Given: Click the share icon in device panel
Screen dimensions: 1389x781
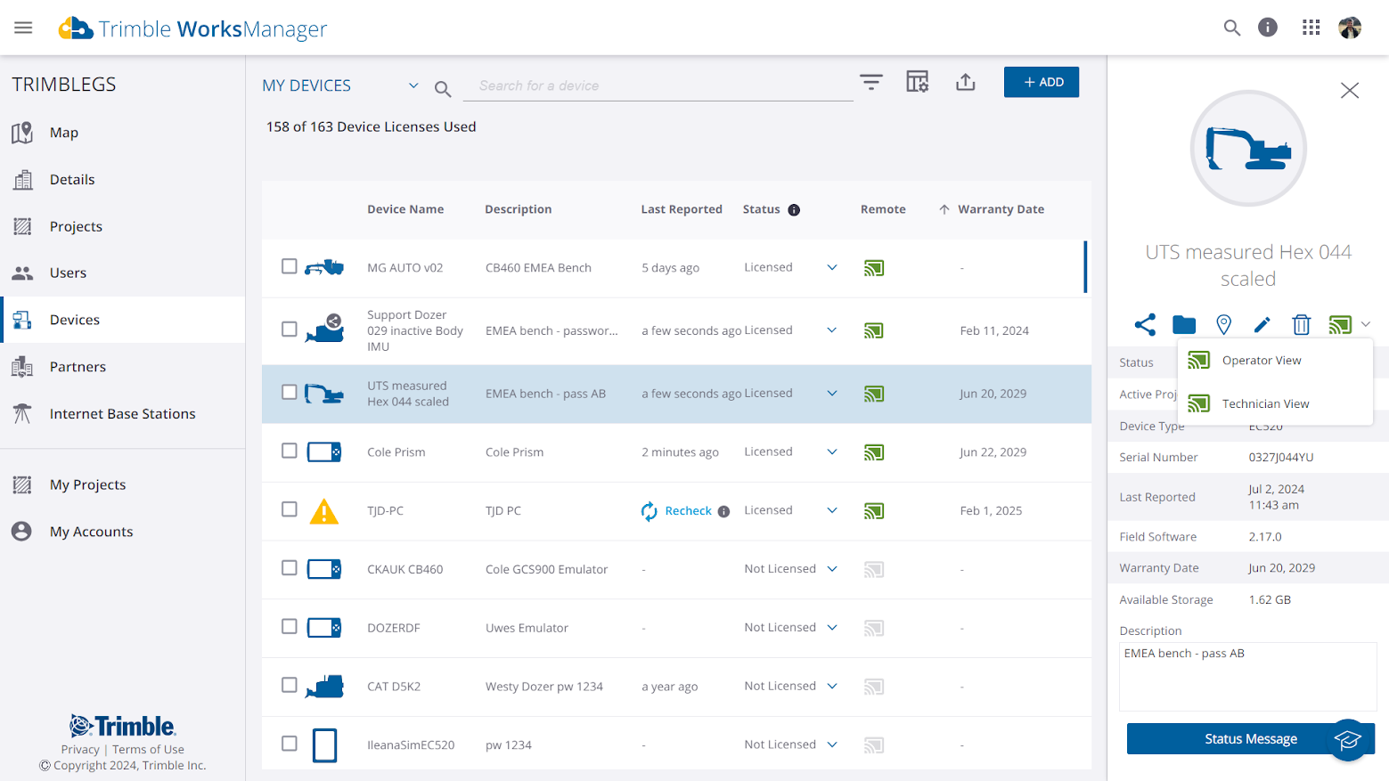Looking at the screenshot, I should (1145, 325).
